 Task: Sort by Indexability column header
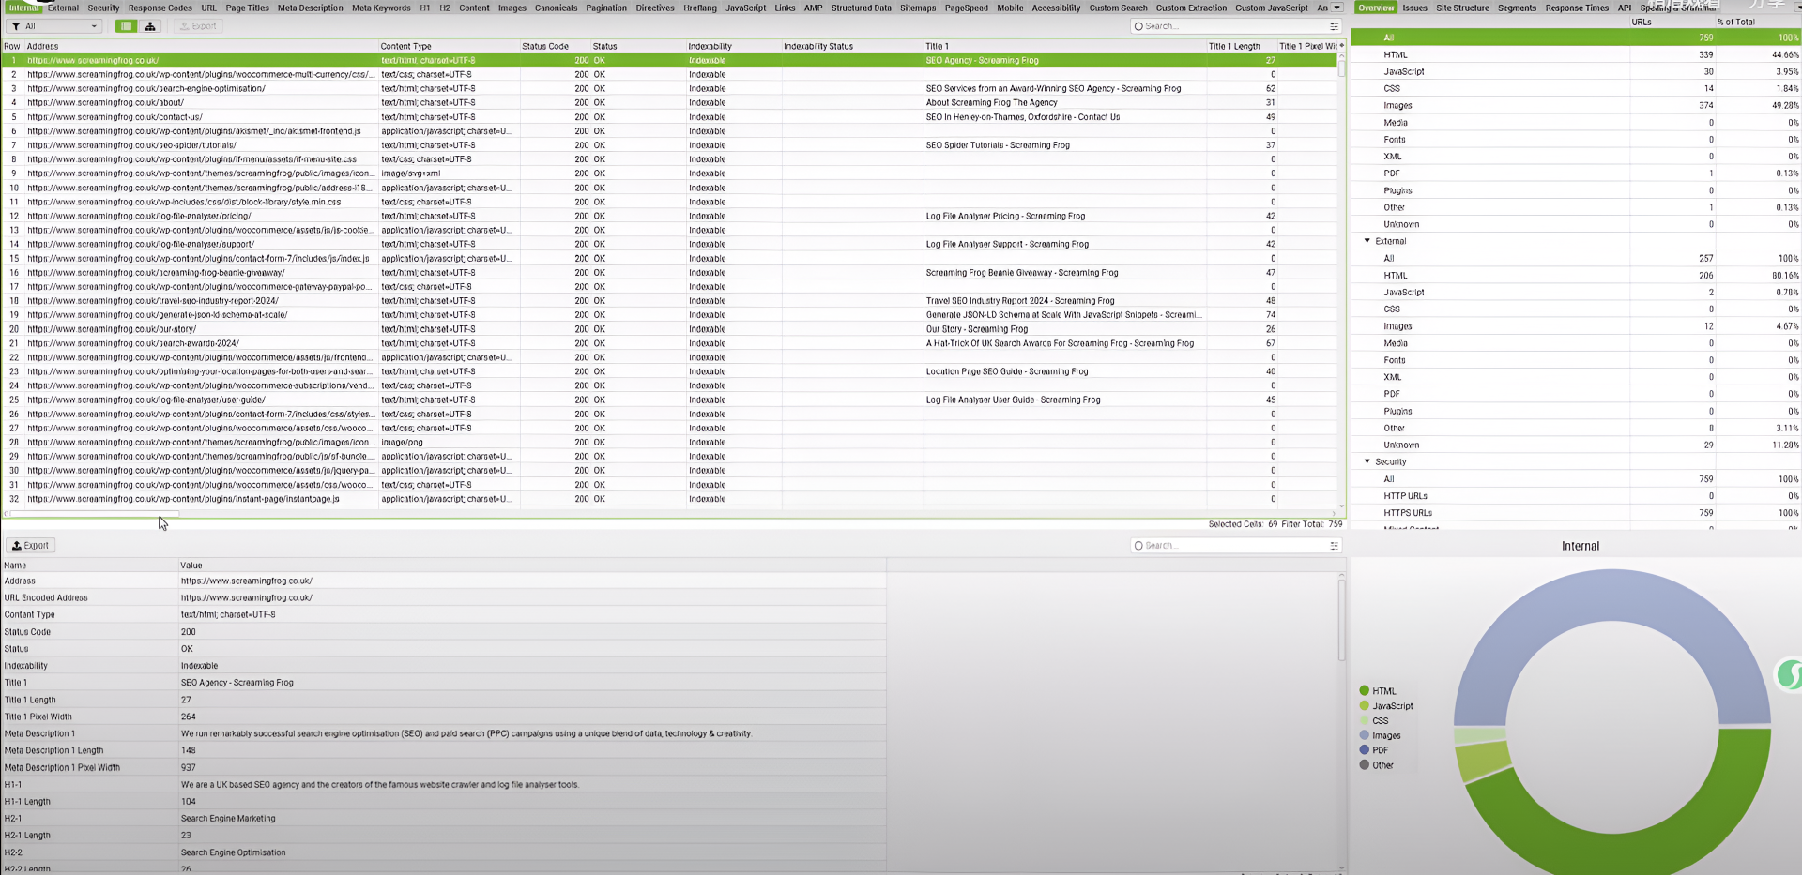pyautogui.click(x=733, y=46)
